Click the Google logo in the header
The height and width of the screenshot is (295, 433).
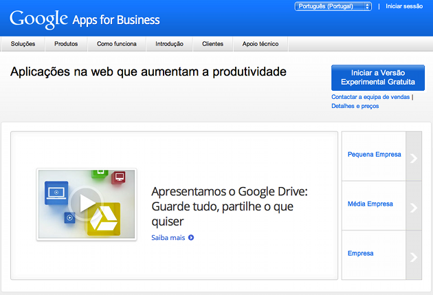click(x=38, y=19)
